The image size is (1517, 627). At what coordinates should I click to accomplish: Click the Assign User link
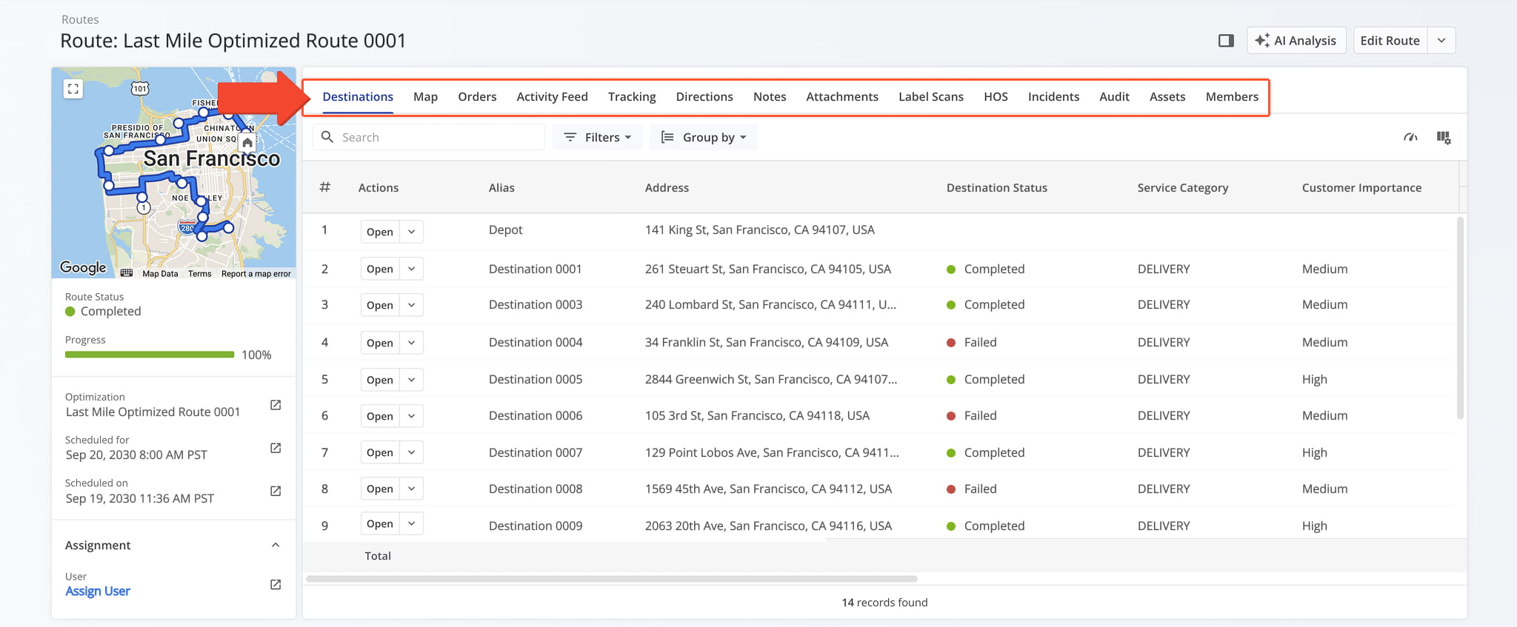[x=98, y=591]
